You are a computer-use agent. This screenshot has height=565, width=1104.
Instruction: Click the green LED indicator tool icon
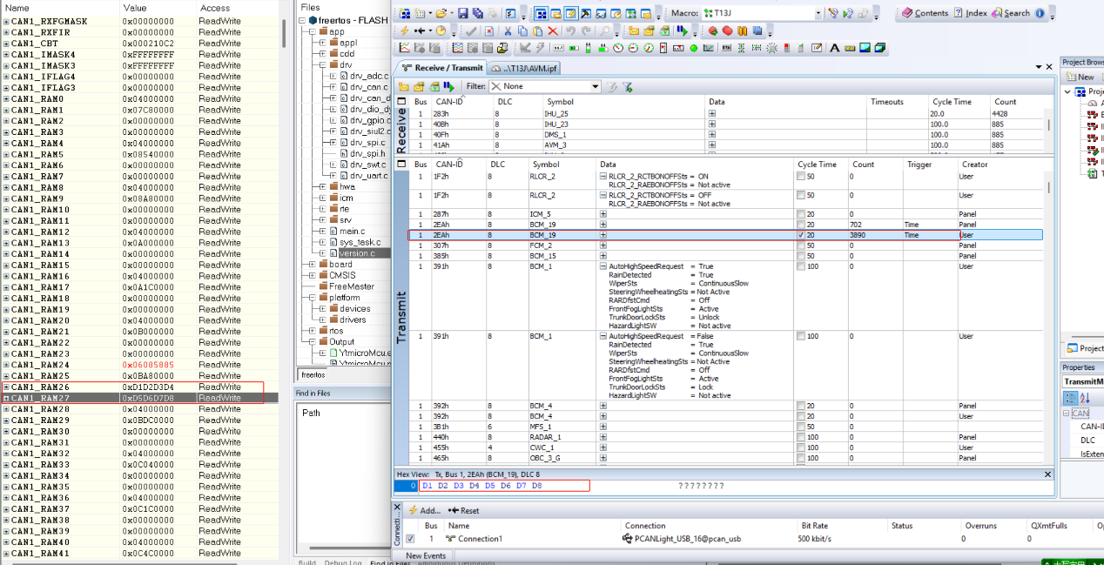(x=693, y=48)
